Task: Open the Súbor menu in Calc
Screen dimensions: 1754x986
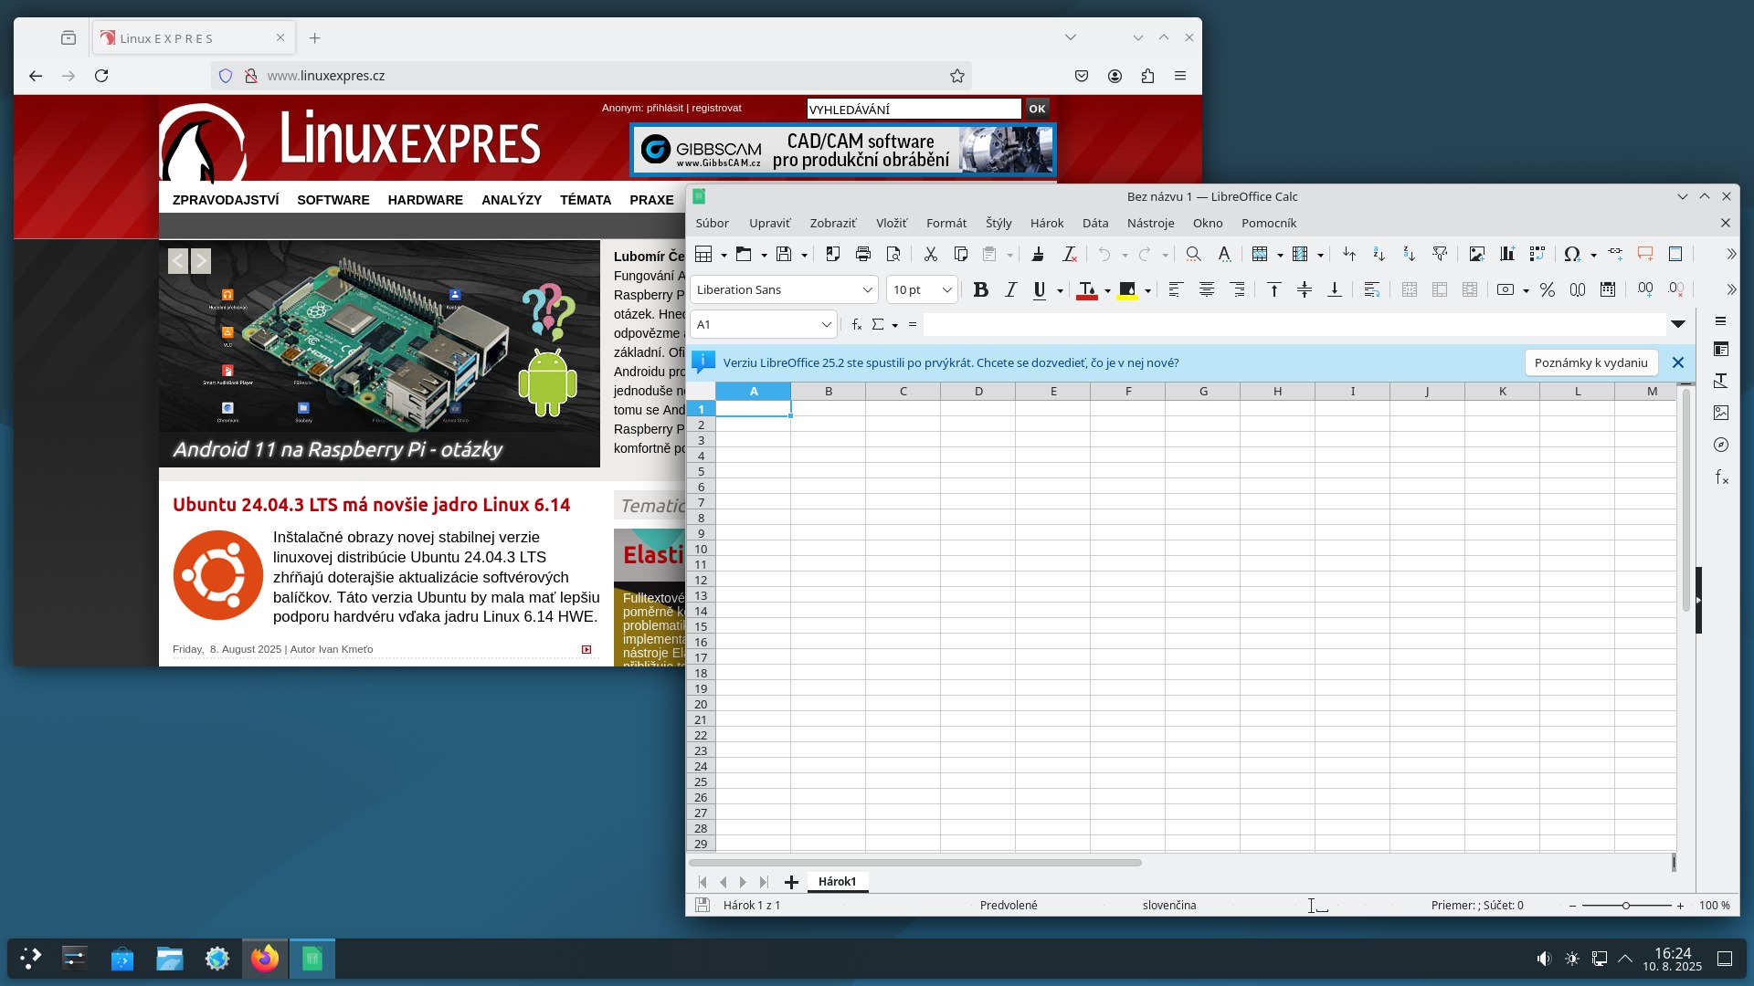Action: click(712, 223)
